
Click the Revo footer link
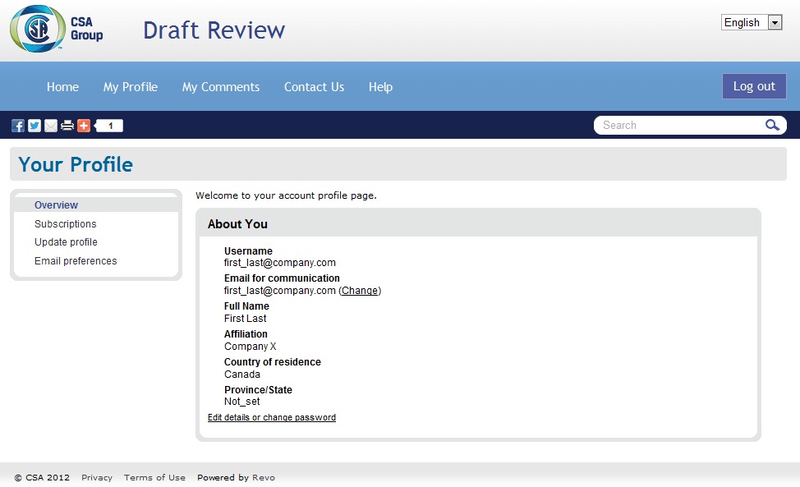(264, 478)
